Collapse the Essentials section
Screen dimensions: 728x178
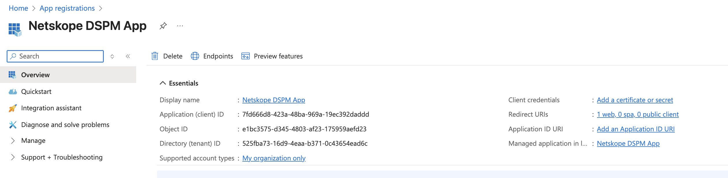click(163, 83)
